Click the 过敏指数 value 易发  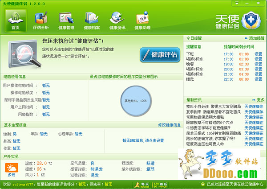(95, 175)
